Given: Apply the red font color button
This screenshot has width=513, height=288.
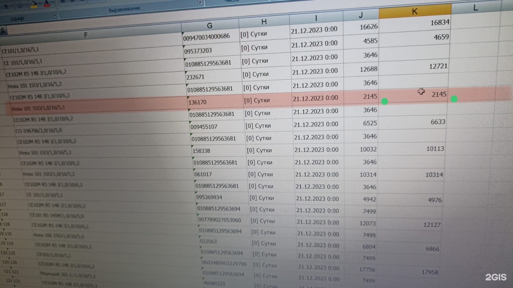Looking at the screenshot, I should point(47,4).
